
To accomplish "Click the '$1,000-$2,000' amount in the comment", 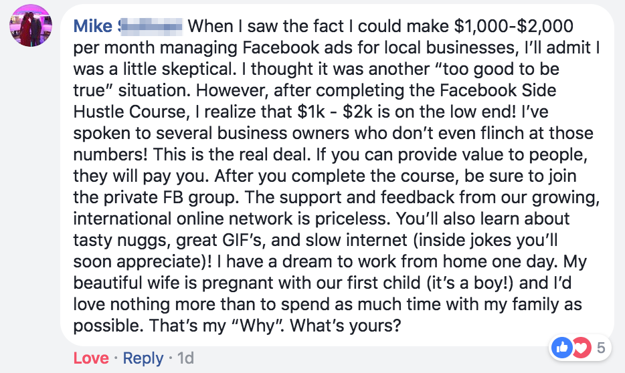I will 513,26.
